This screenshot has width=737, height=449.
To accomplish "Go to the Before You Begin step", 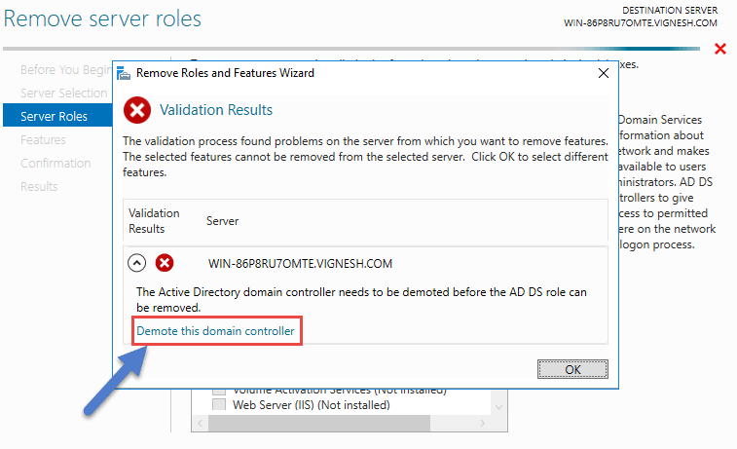I will coord(63,69).
